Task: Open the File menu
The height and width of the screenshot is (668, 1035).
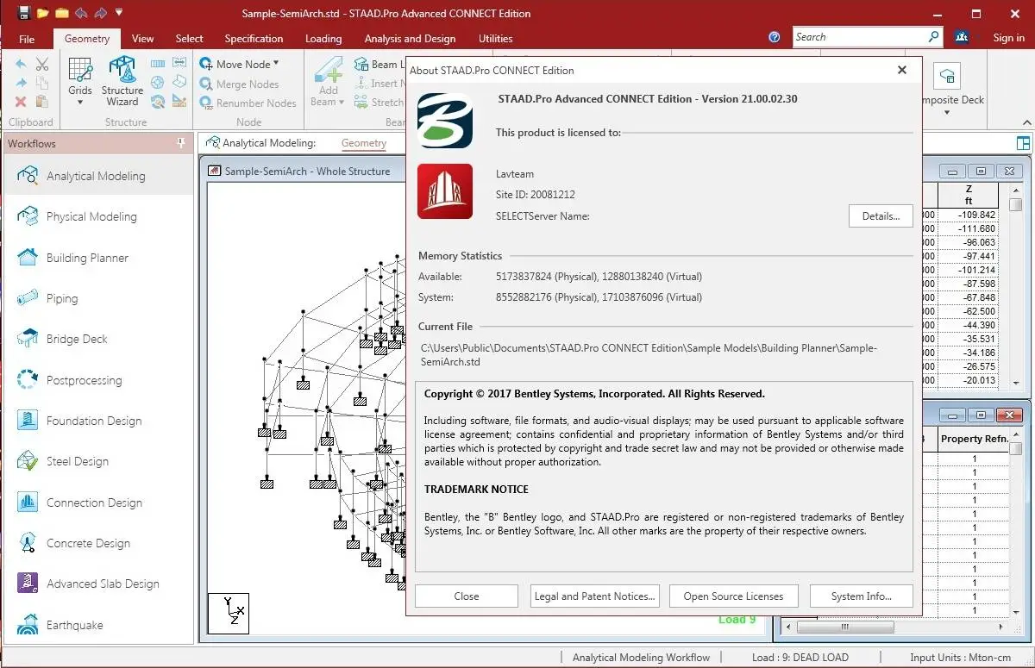Action: click(27, 39)
